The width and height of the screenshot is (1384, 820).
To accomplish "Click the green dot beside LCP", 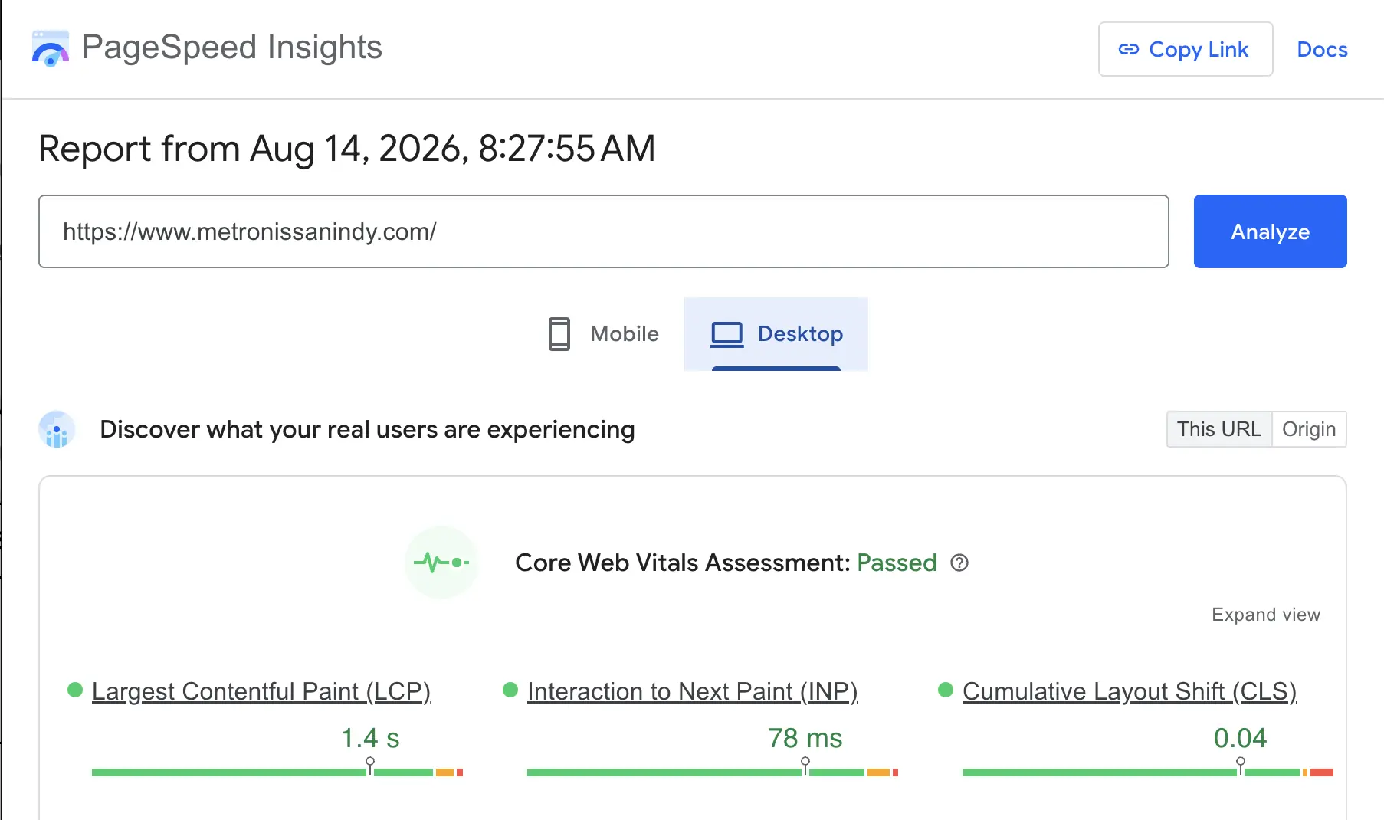I will pos(75,690).
